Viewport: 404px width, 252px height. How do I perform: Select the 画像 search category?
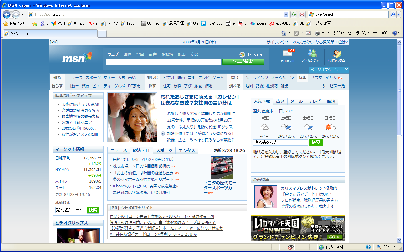pyautogui.click(x=128, y=54)
